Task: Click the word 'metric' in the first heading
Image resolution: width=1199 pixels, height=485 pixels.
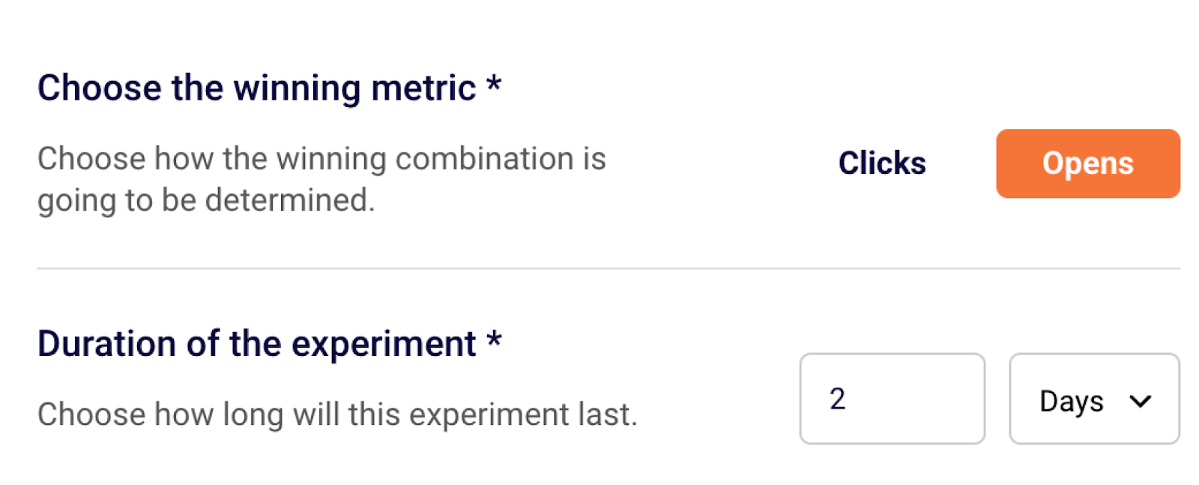Action: pos(423,88)
